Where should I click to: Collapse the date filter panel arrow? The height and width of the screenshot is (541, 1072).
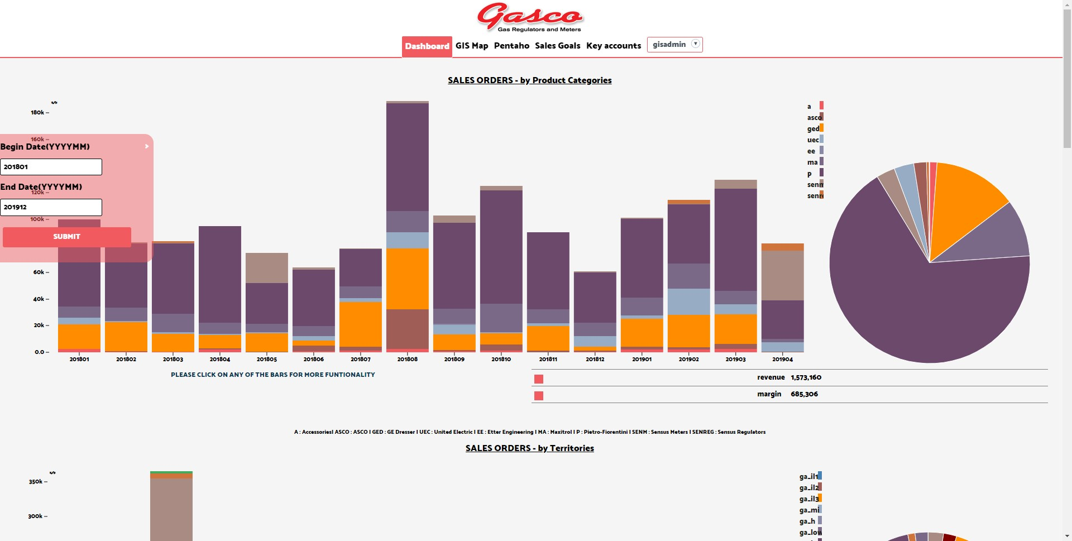pos(147,146)
